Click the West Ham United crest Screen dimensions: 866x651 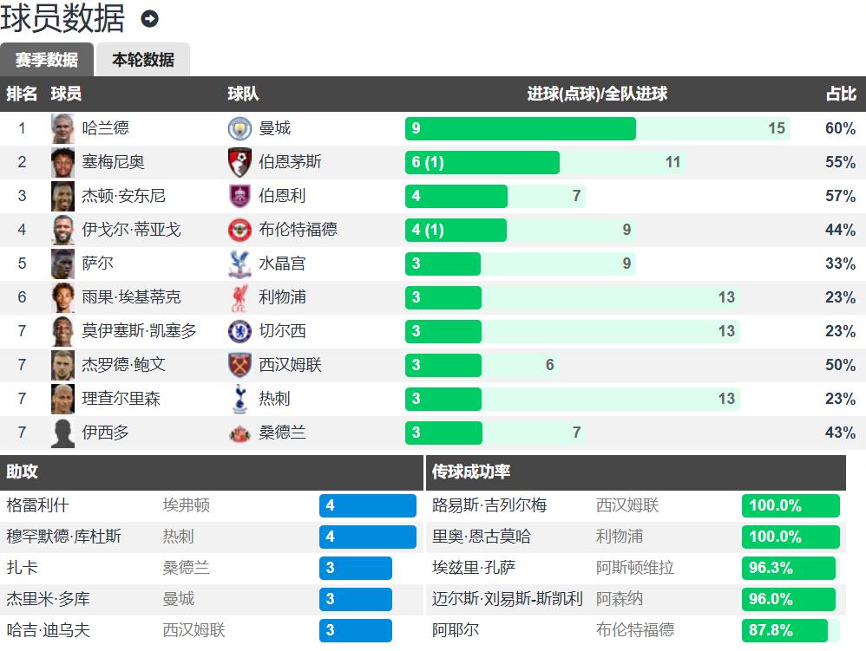239,365
